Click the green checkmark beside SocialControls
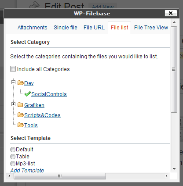183x186 pixels. click(x=28, y=94)
